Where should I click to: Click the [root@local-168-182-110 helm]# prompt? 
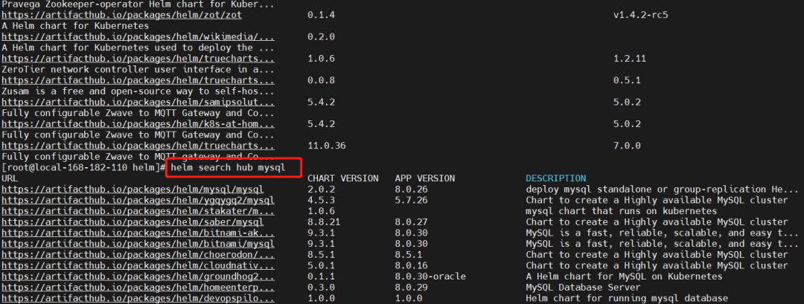pos(83,168)
